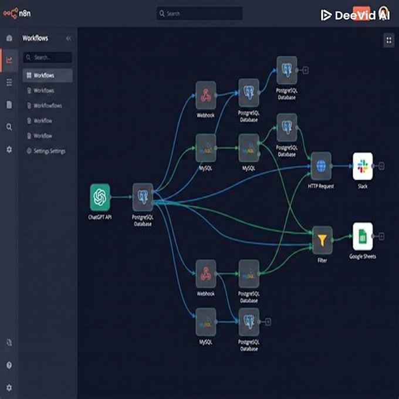Select the bottom-most PostgreSQL Database node
The height and width of the screenshot is (399, 399).
(x=249, y=322)
